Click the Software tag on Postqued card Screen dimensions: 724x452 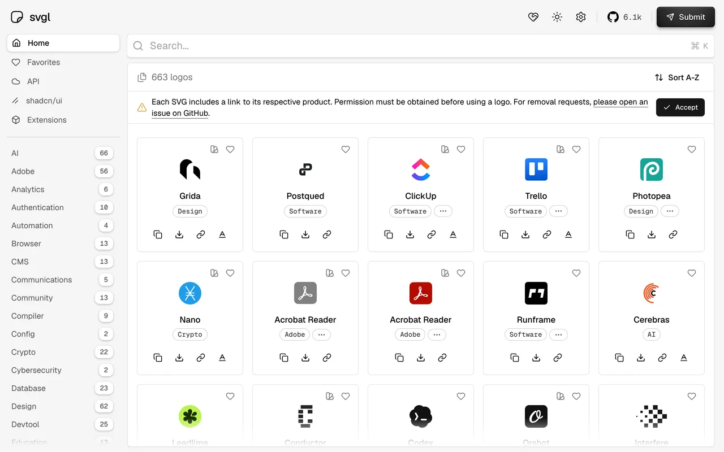click(305, 211)
